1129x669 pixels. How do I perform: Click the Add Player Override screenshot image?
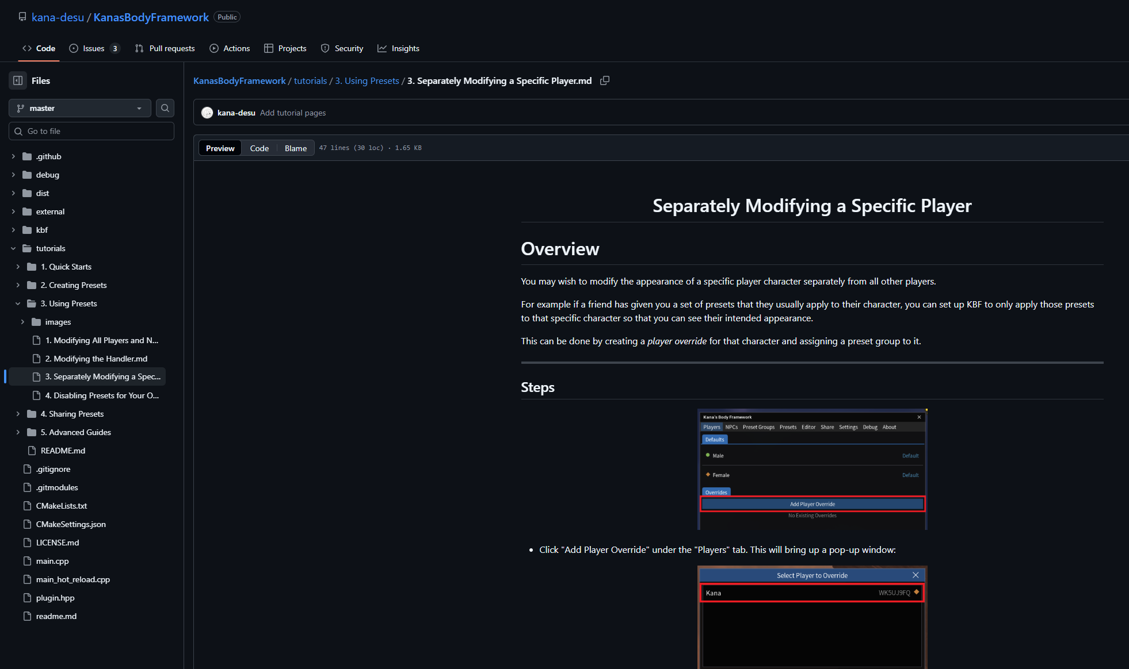coord(812,469)
